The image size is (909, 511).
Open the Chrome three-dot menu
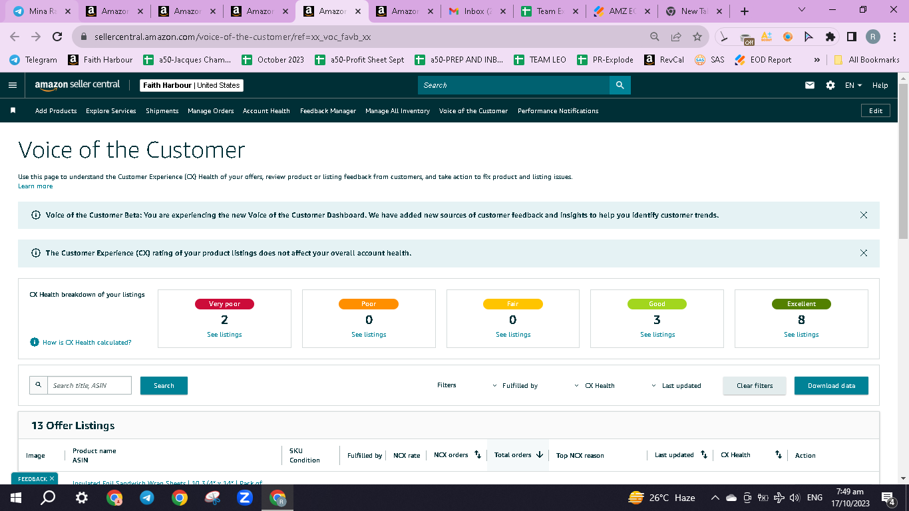click(894, 37)
